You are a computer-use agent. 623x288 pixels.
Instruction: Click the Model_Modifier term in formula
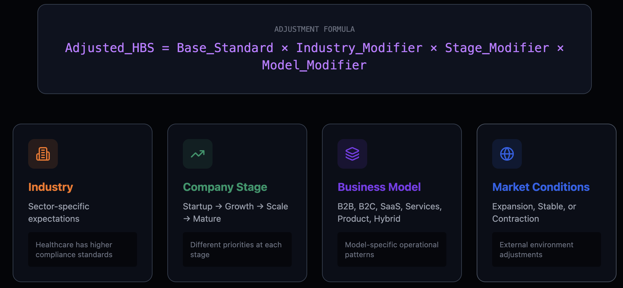(314, 65)
